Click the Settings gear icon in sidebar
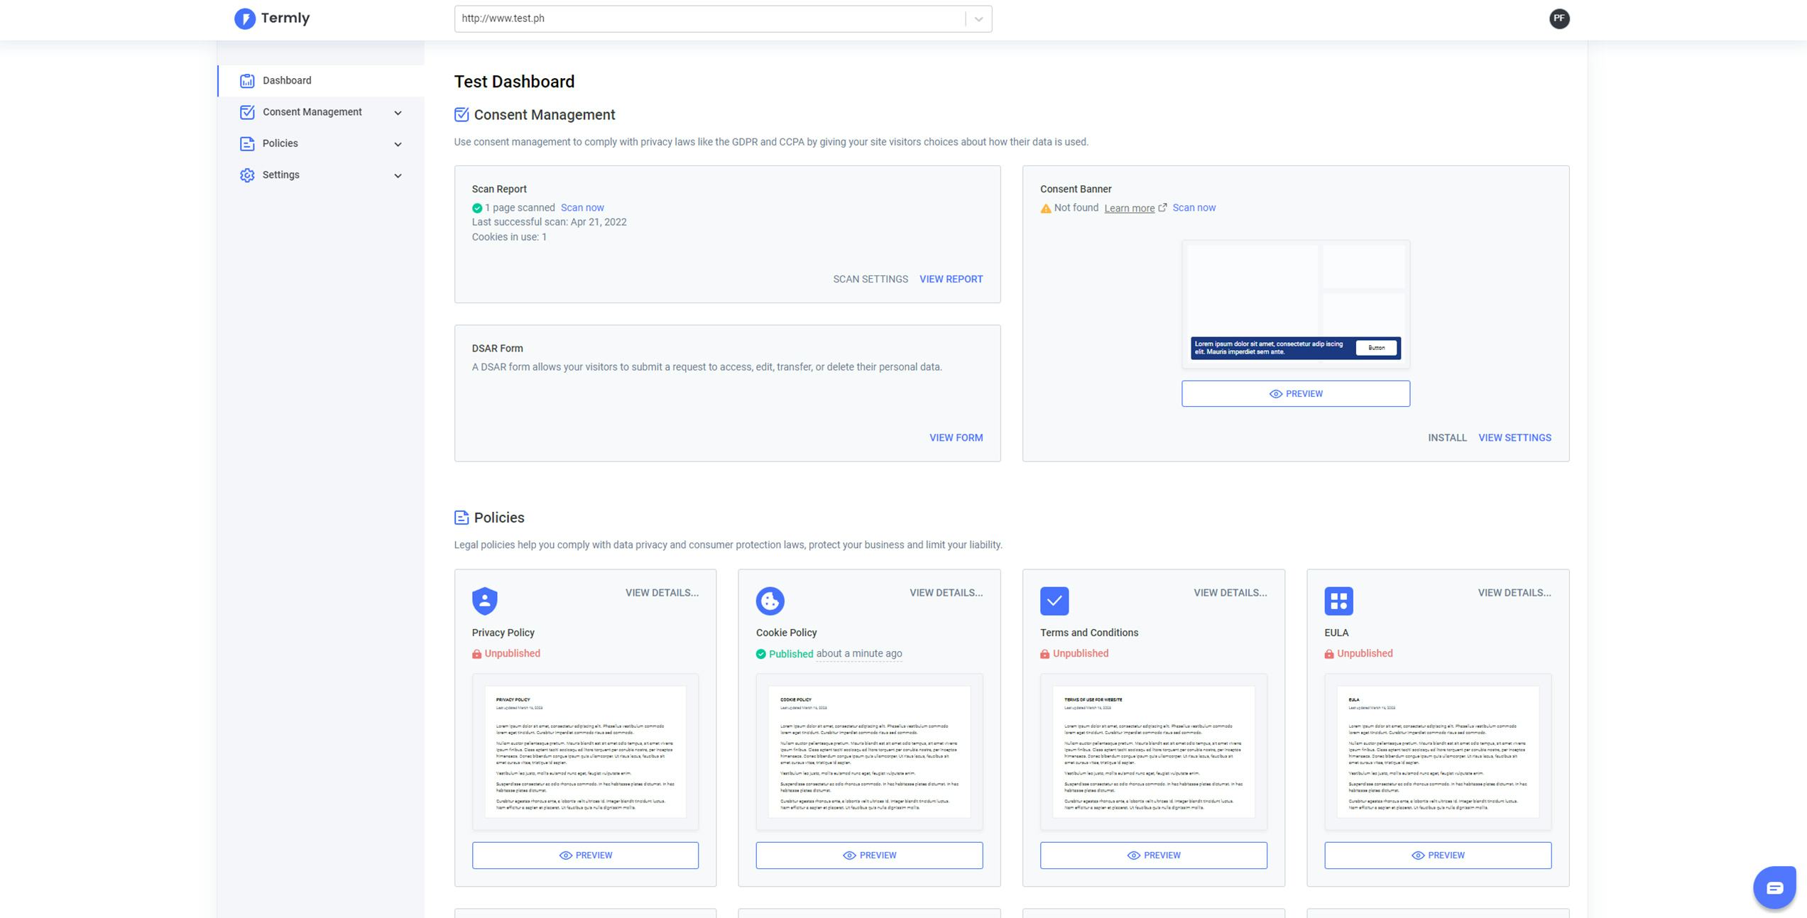This screenshot has width=1807, height=918. (246, 175)
